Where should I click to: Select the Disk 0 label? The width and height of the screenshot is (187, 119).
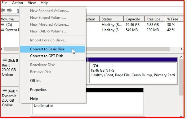pyautogui.click(x=13, y=61)
